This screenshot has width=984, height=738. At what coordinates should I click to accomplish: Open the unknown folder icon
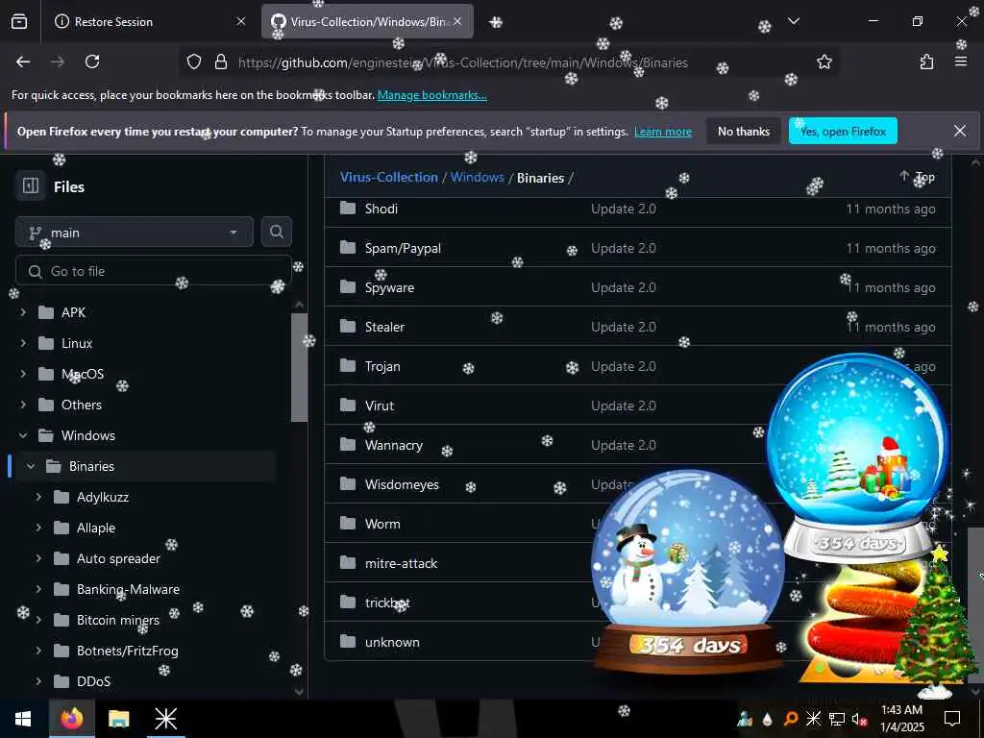[x=348, y=641]
